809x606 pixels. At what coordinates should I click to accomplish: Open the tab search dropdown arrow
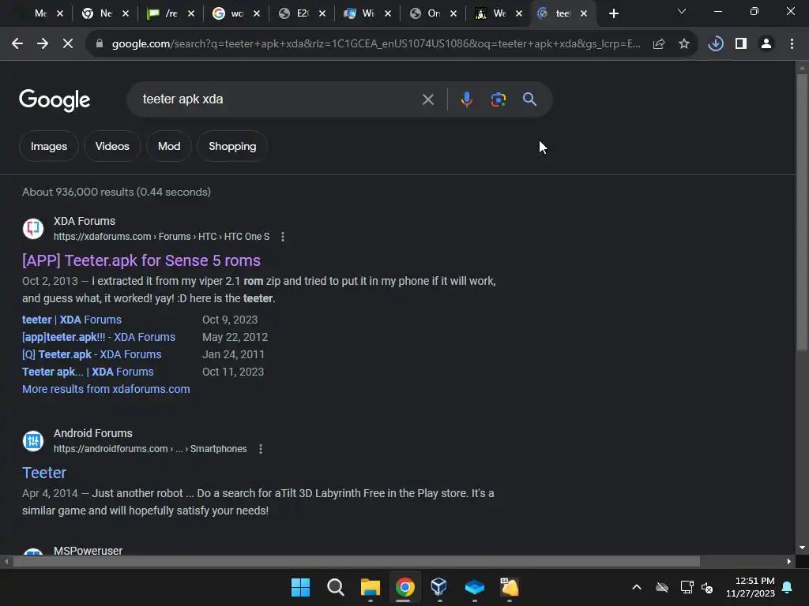pos(682,11)
